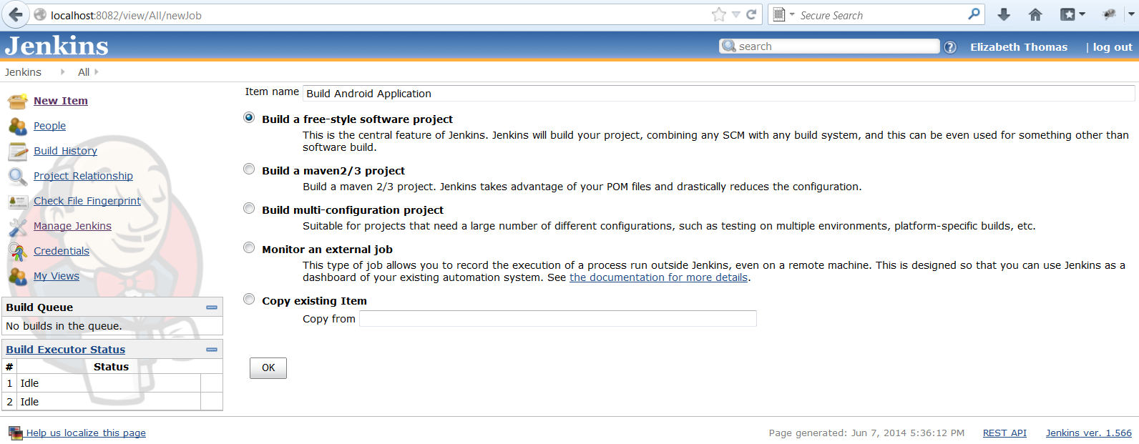Viewport: 1139px width, 444px height.
Task: Click the My Views icon
Action: point(18,276)
